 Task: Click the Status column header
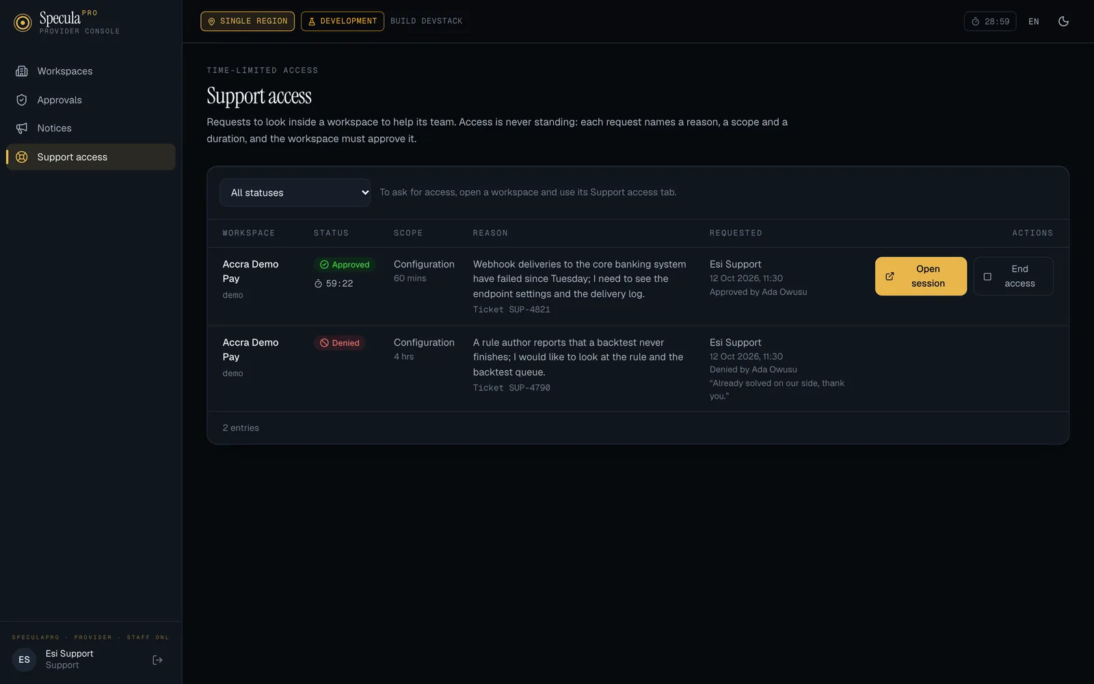[x=331, y=233]
